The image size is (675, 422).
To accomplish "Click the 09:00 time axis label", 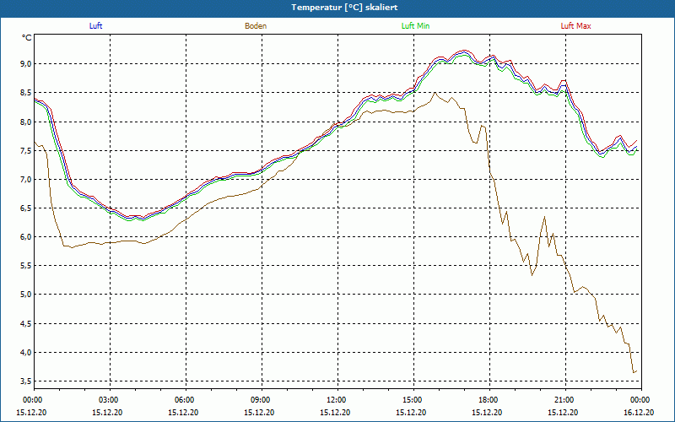I will coord(261,400).
